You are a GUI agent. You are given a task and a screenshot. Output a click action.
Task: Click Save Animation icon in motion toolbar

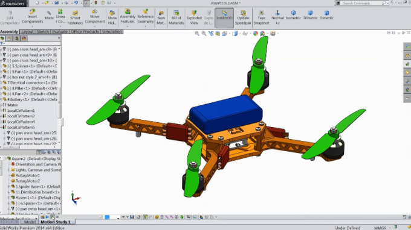[x=132, y=217]
